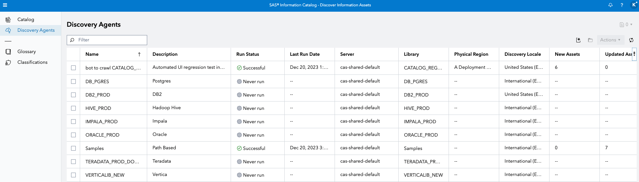
Task: Expand the Actions dropdown menu
Action: [610, 40]
